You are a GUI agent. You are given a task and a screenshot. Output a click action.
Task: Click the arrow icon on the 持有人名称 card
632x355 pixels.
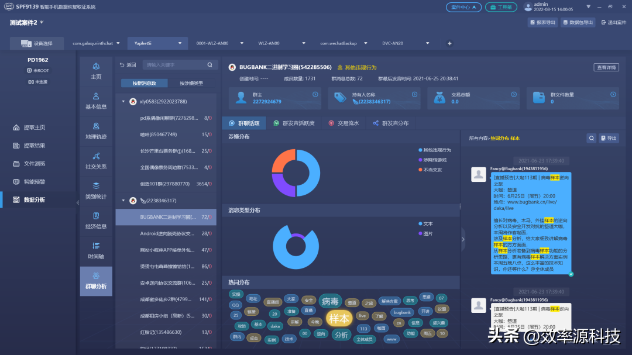(414, 94)
